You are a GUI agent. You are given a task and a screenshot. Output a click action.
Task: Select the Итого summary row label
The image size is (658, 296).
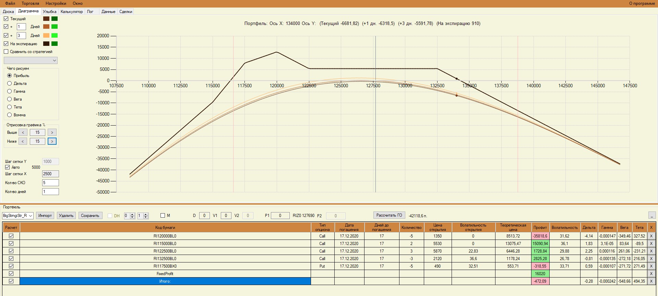tap(165, 281)
